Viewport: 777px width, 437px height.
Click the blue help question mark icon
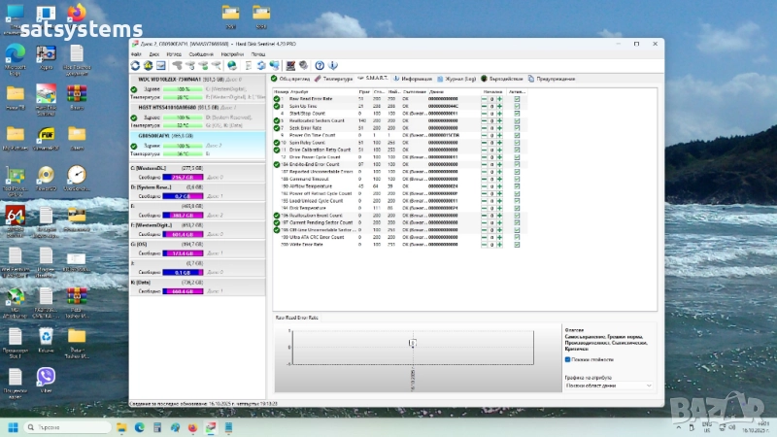[320, 65]
